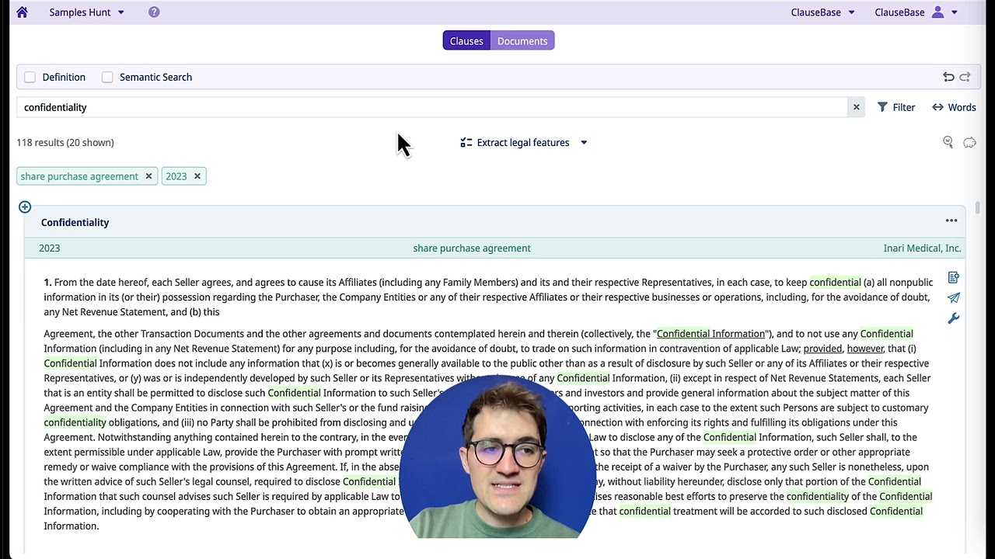Click the redo arrow icon
The height and width of the screenshot is (559, 995).
tap(965, 77)
